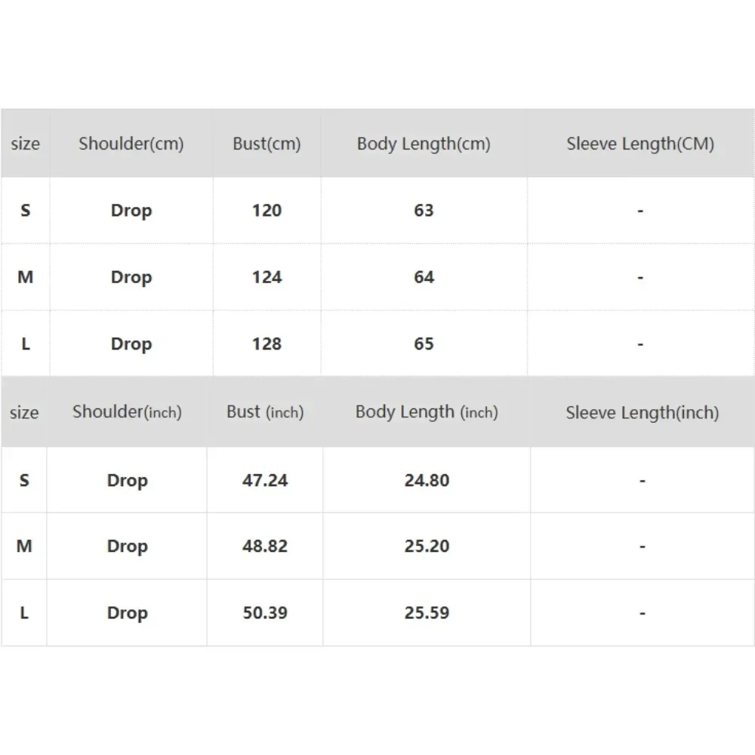
Task: Click the Shoulder(cm) column header
Action: 131,143
